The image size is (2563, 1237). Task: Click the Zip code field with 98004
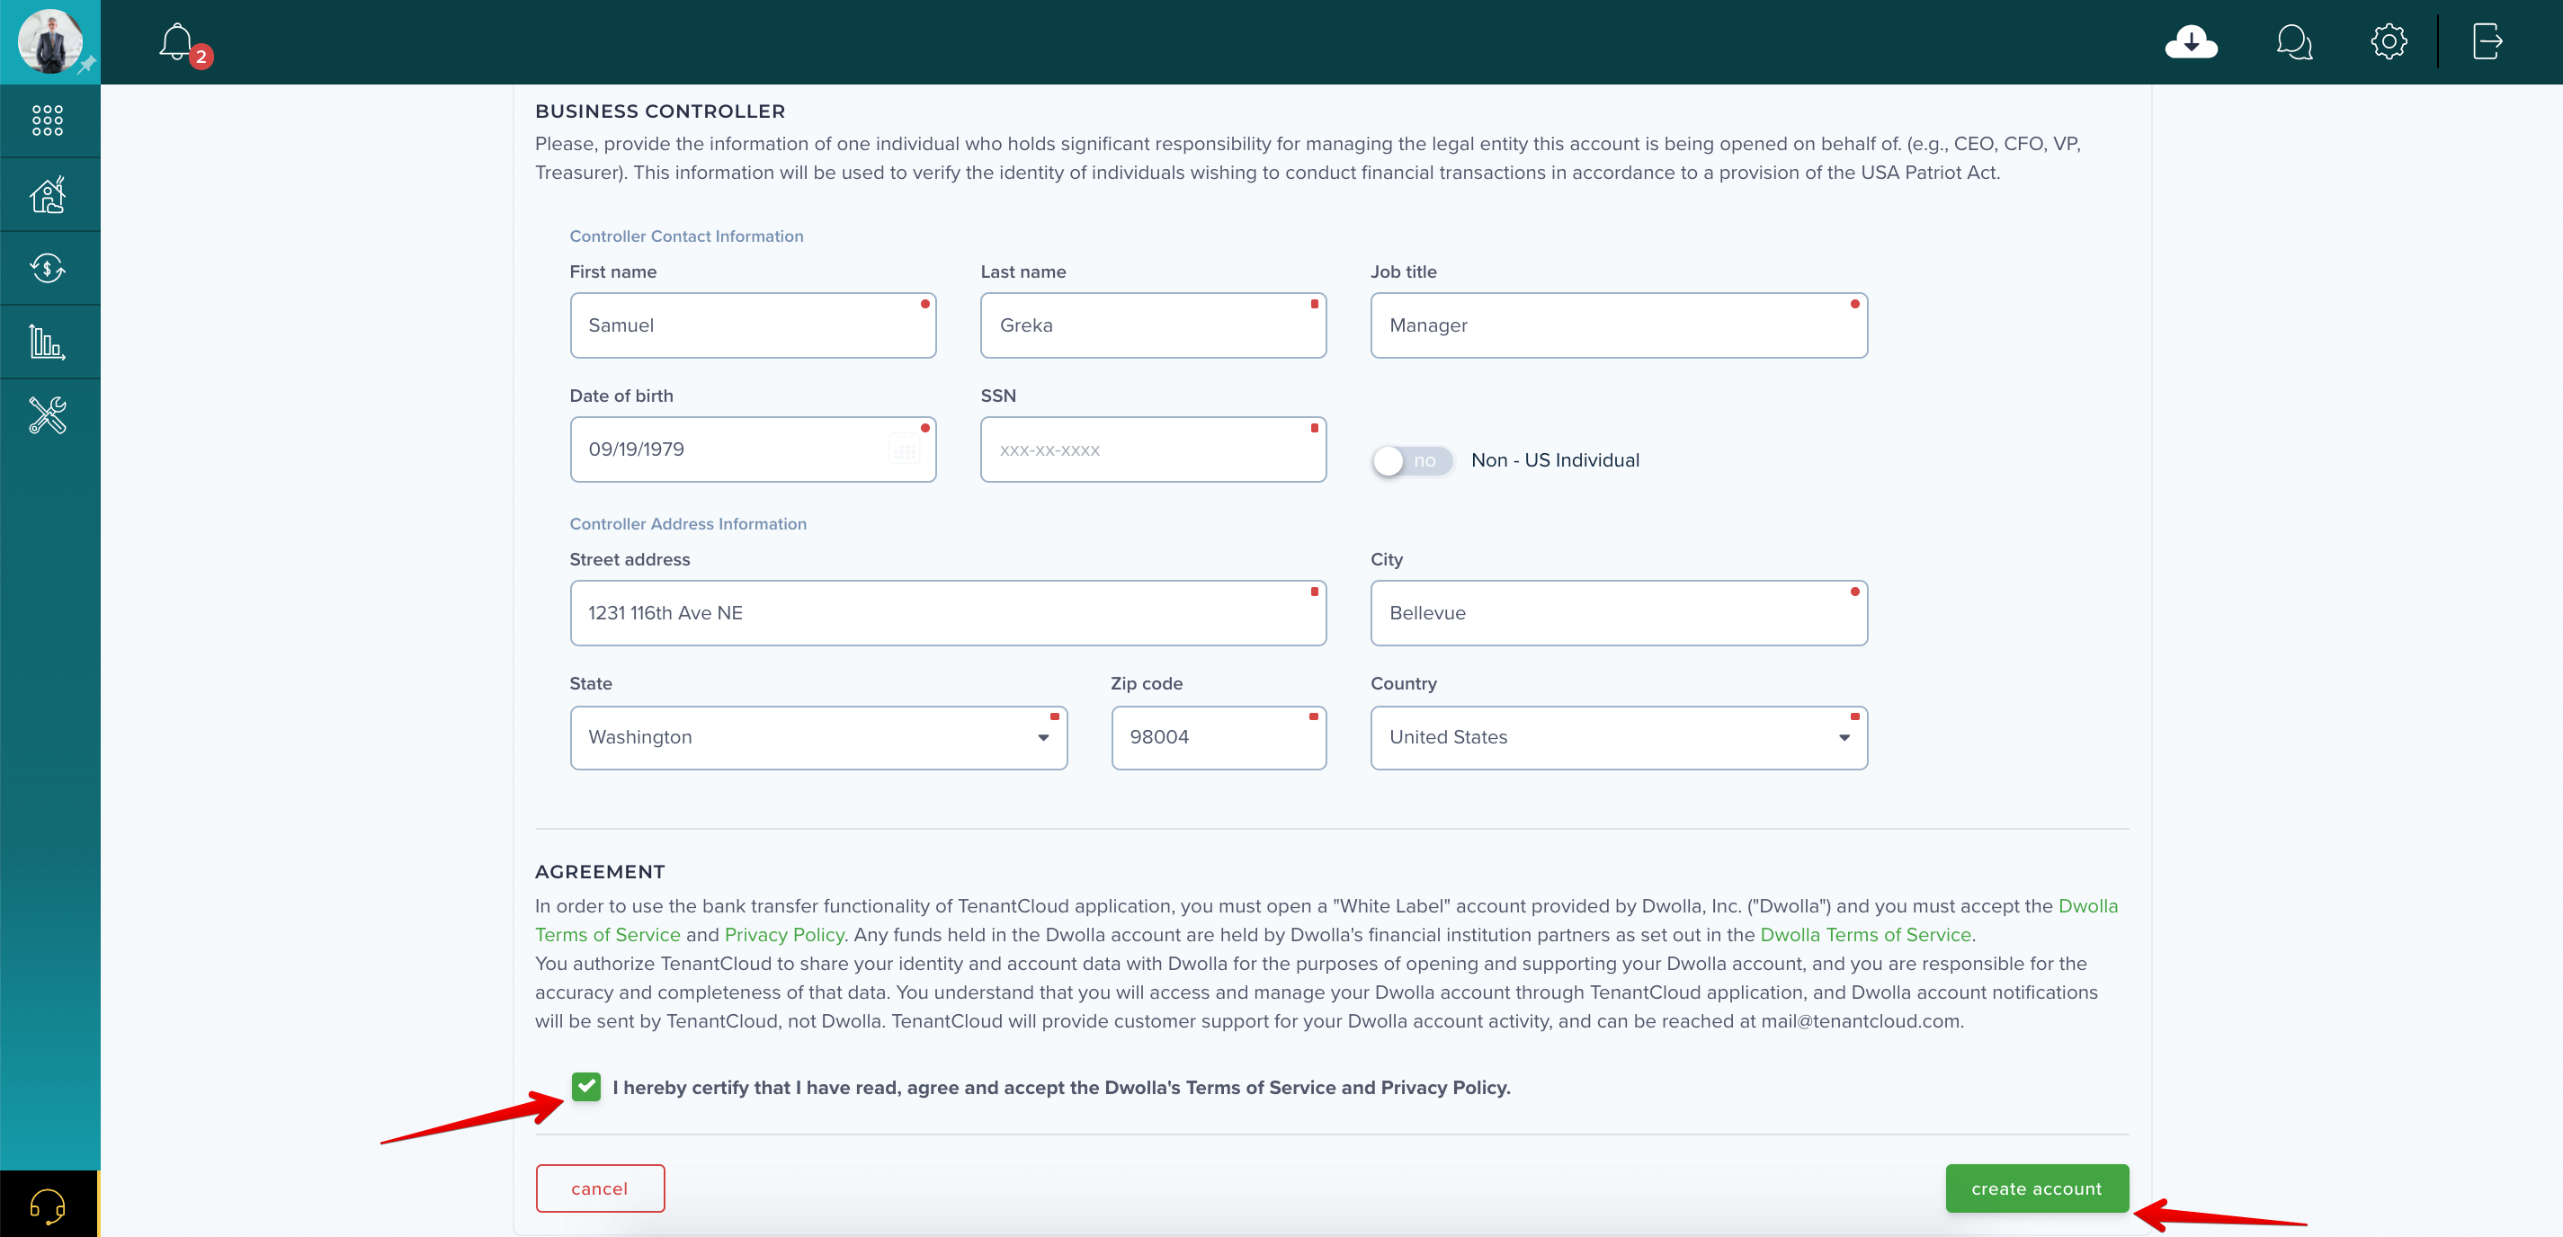click(x=1218, y=738)
